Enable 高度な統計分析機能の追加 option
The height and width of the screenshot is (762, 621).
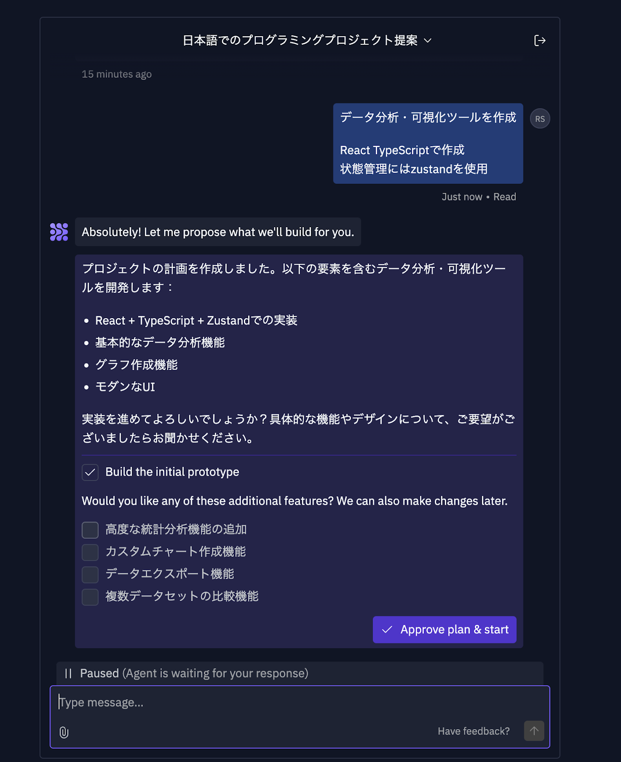click(90, 530)
